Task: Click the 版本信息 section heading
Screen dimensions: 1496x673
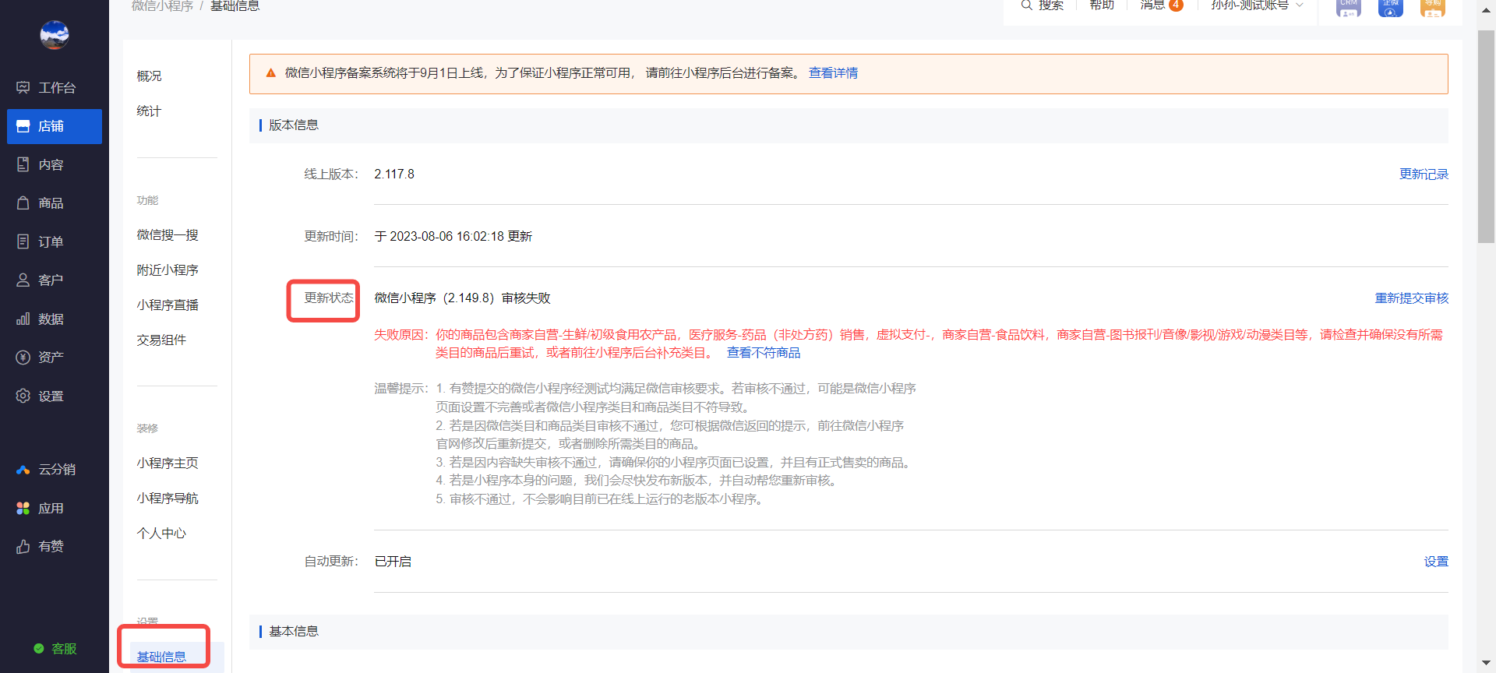Action: 294,125
